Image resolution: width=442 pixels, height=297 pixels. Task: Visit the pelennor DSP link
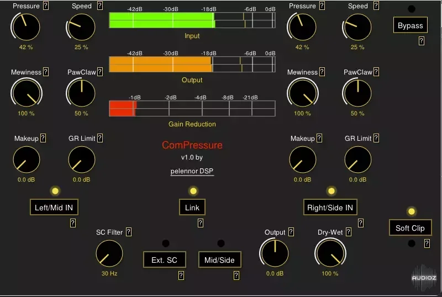click(192, 171)
